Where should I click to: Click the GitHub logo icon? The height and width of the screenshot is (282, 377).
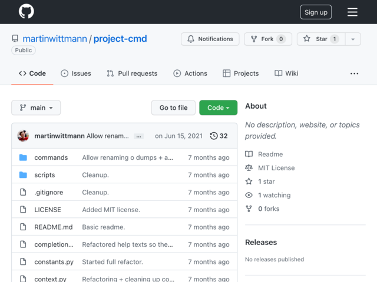coord(26,11)
